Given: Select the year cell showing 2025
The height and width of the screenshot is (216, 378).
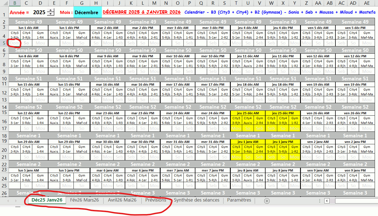Looking at the screenshot, I should click(39, 13).
